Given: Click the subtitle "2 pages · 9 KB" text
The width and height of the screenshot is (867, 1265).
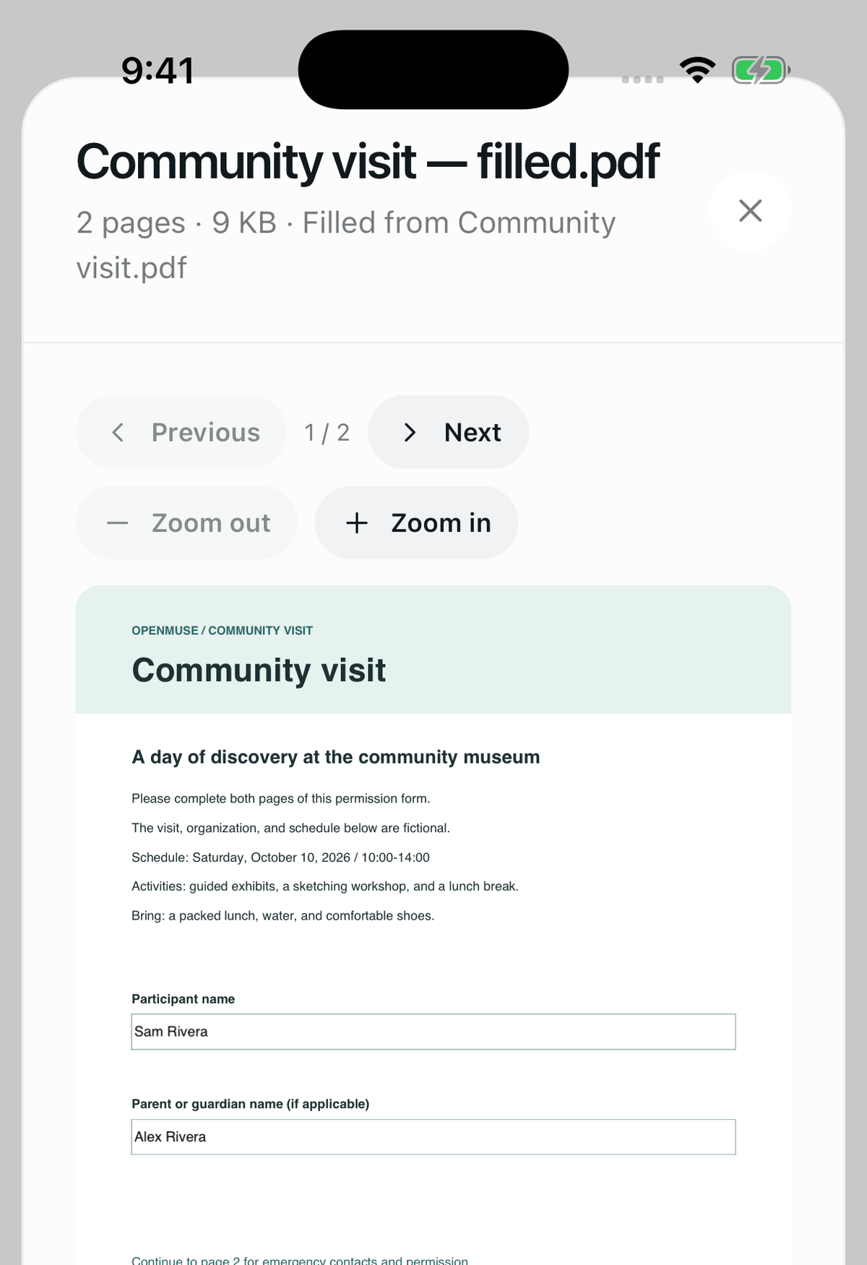Looking at the screenshot, I should [176, 223].
